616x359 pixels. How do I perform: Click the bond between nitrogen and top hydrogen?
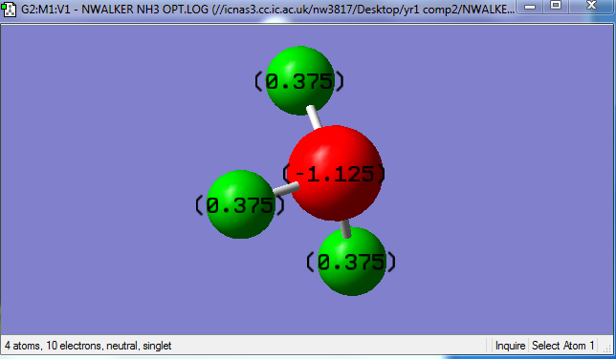pyautogui.click(x=315, y=116)
